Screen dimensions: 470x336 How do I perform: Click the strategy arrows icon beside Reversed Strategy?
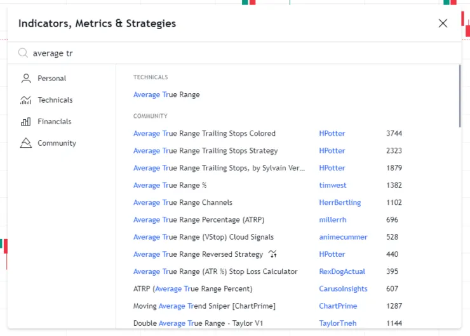coord(272,254)
